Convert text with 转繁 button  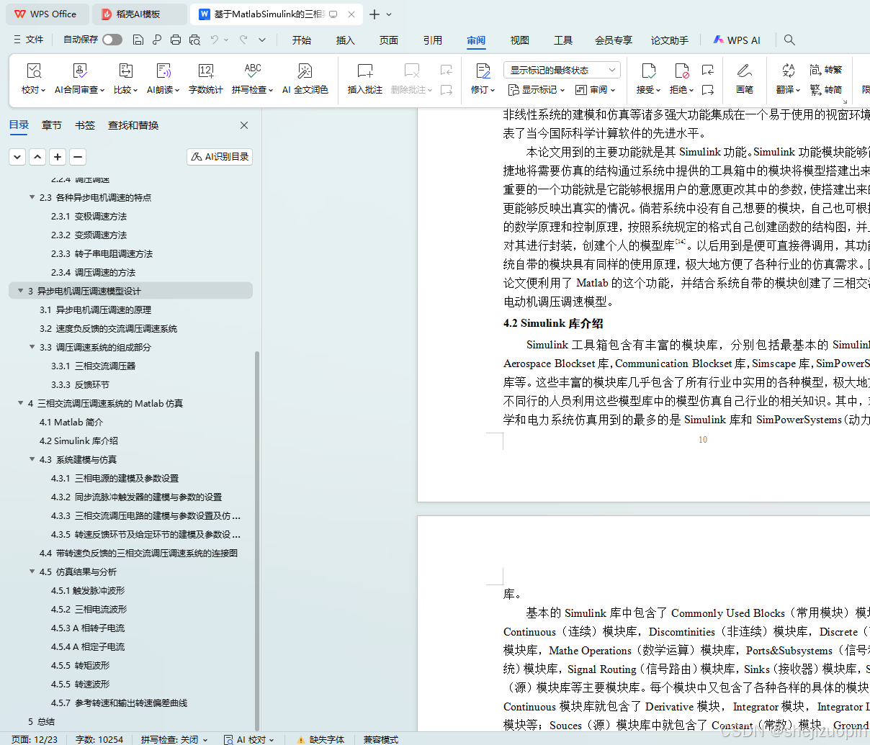(826, 70)
